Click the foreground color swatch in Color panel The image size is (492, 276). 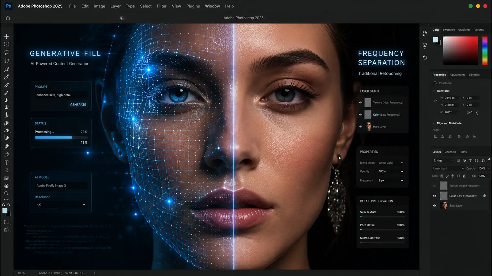tap(435, 40)
